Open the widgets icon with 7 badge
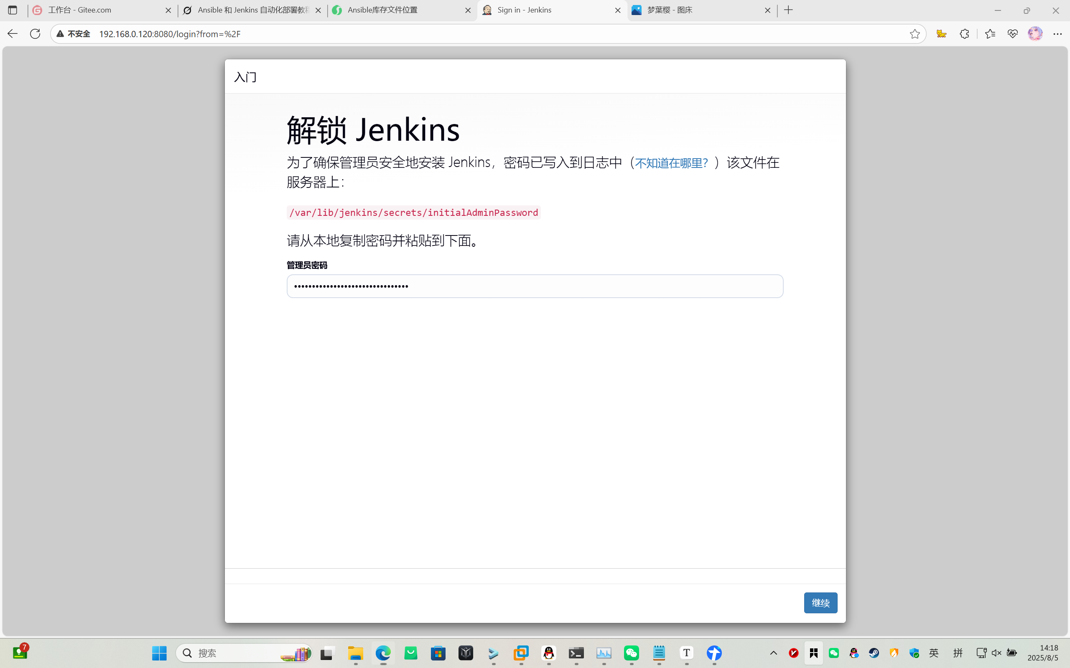This screenshot has height=668, width=1070. (20, 652)
